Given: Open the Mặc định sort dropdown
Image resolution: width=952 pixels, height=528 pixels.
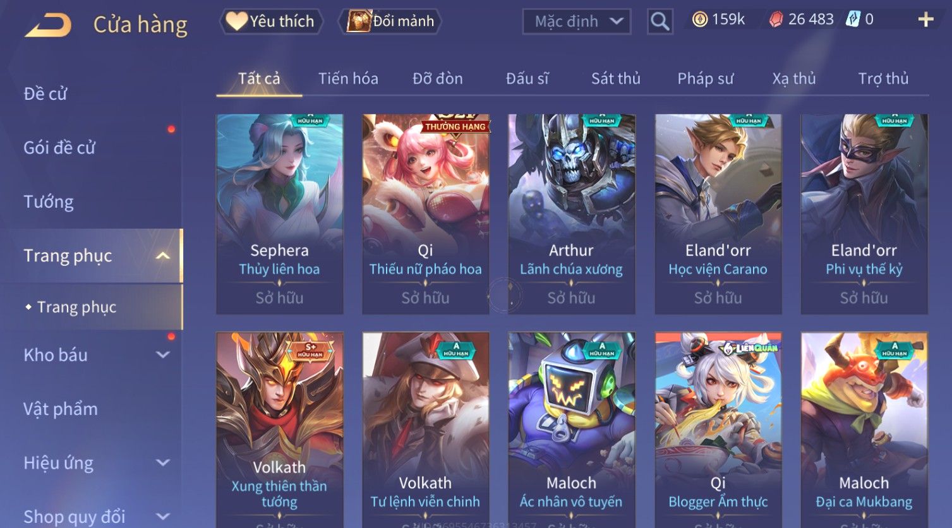Looking at the screenshot, I should [x=576, y=21].
